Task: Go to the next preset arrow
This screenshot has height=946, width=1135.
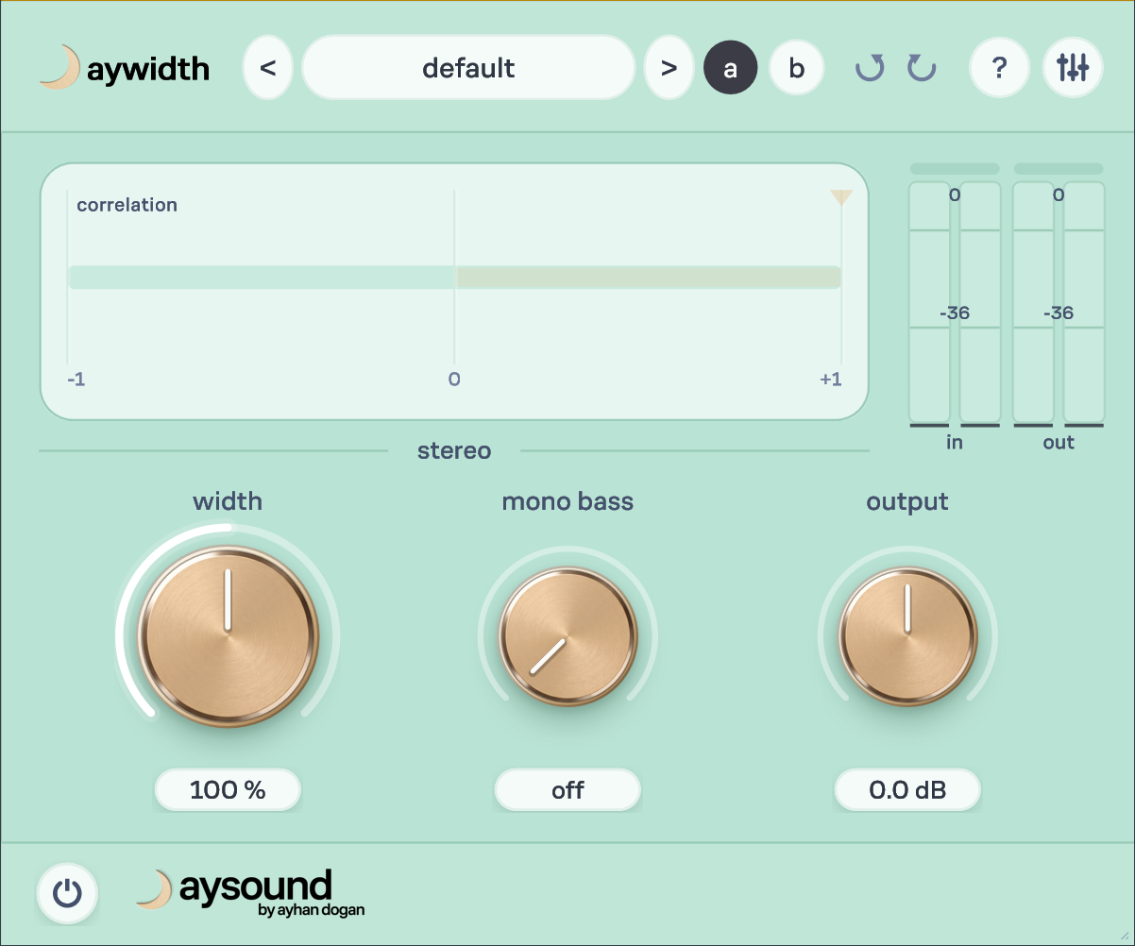Action: tap(669, 68)
